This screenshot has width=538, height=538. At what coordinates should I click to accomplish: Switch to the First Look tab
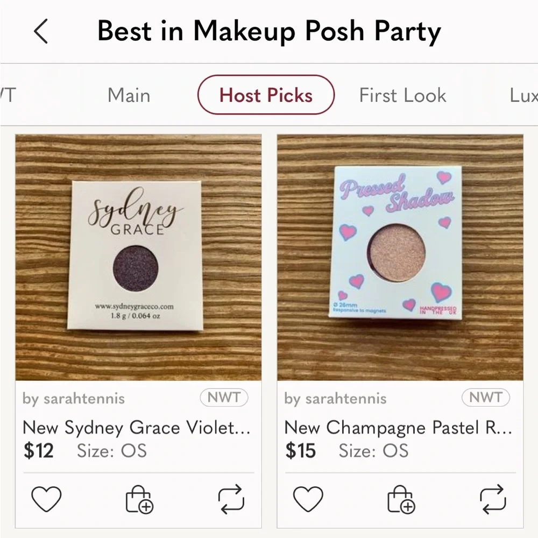pyautogui.click(x=402, y=95)
